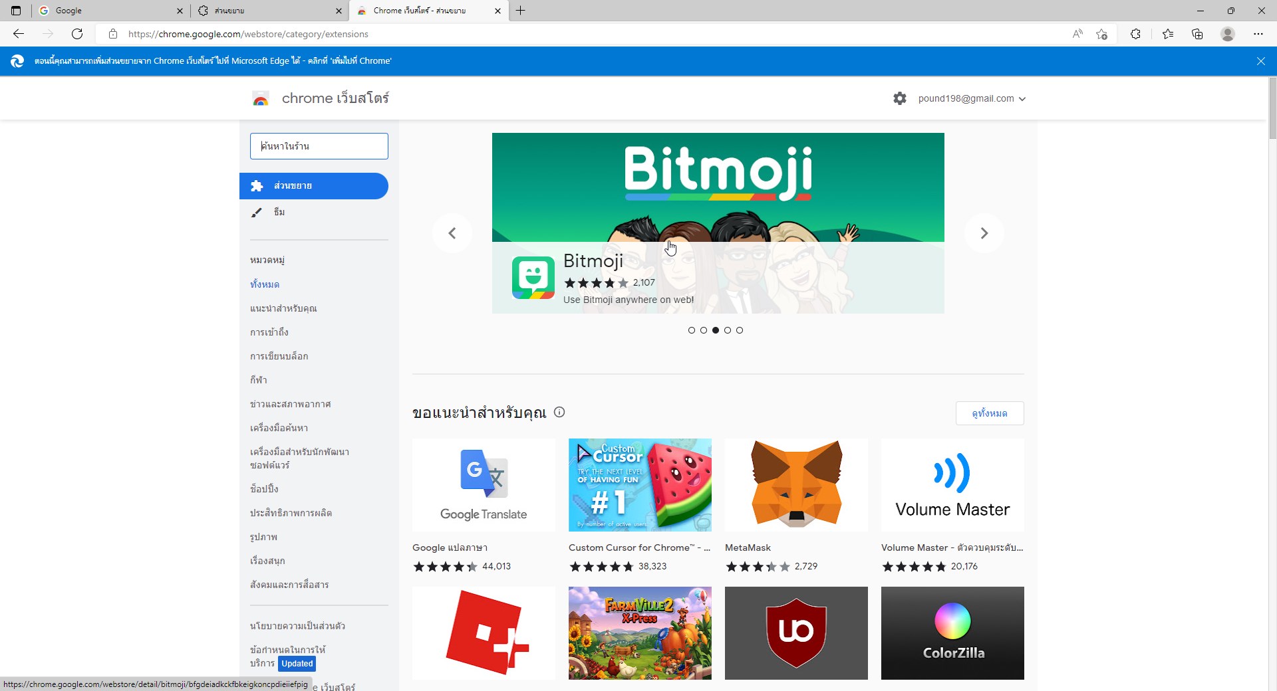
Task: Select third carousel dot indicator
Action: [716, 330]
